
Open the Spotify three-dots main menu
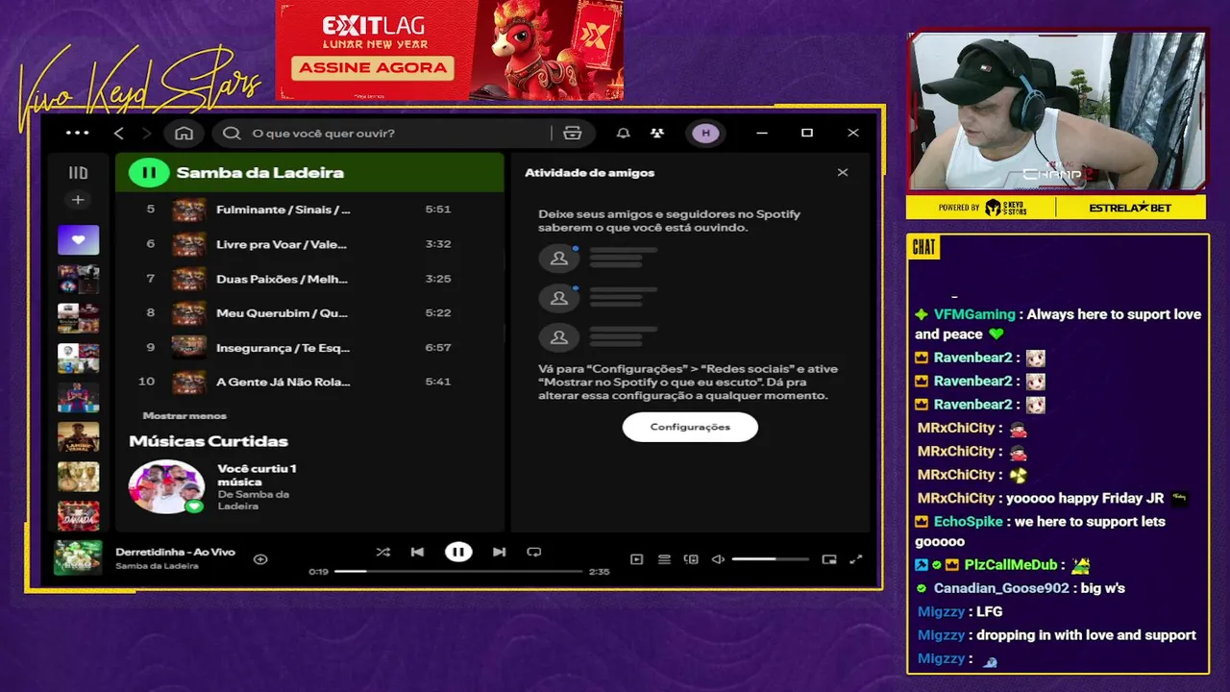click(77, 133)
